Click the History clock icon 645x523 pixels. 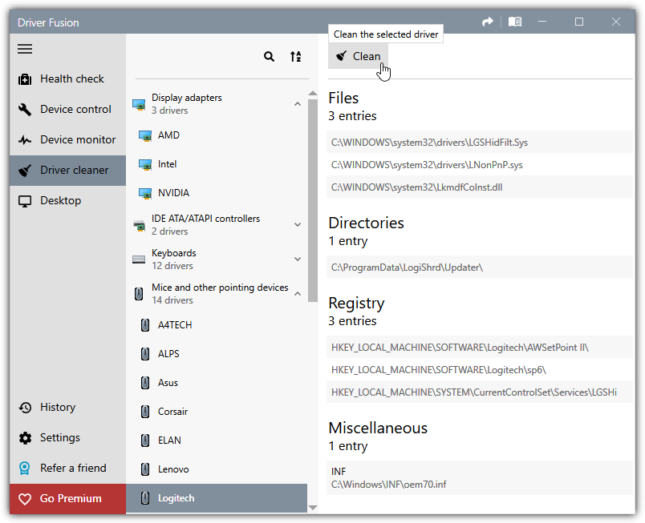tap(25, 407)
